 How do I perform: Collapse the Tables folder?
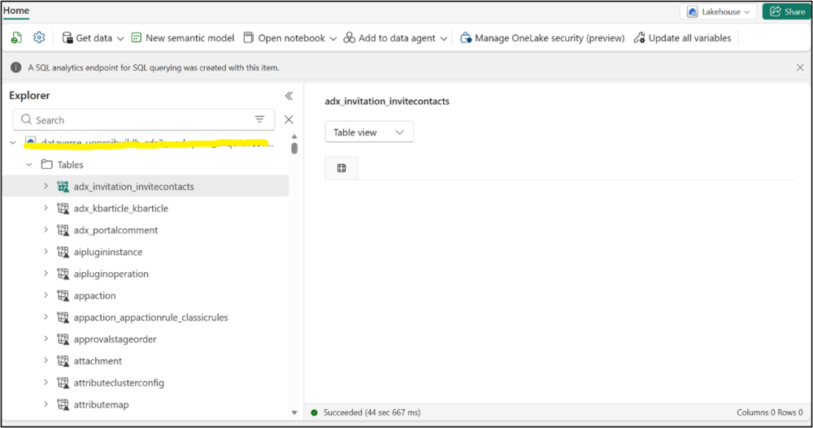pyautogui.click(x=30, y=165)
